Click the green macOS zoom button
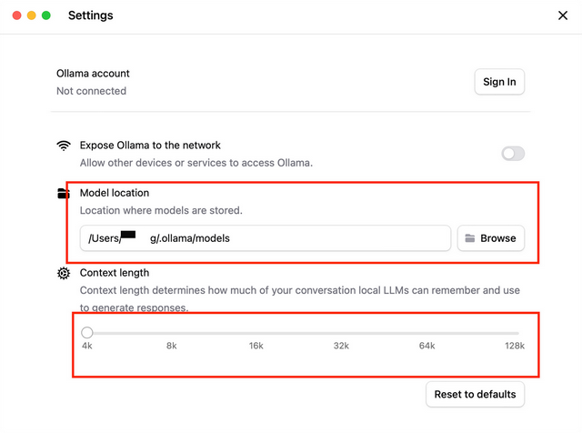Viewport: 582px width, 433px height. 46,15
